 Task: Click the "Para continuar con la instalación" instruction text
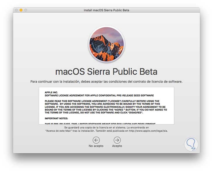[107, 82]
